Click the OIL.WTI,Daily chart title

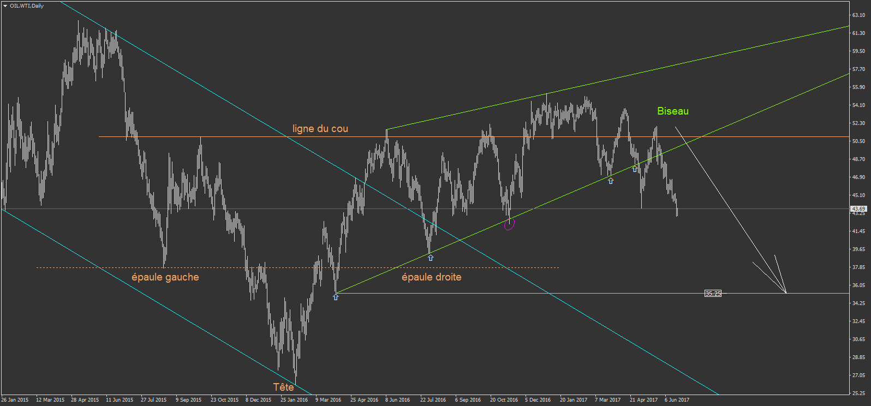[x=27, y=6]
